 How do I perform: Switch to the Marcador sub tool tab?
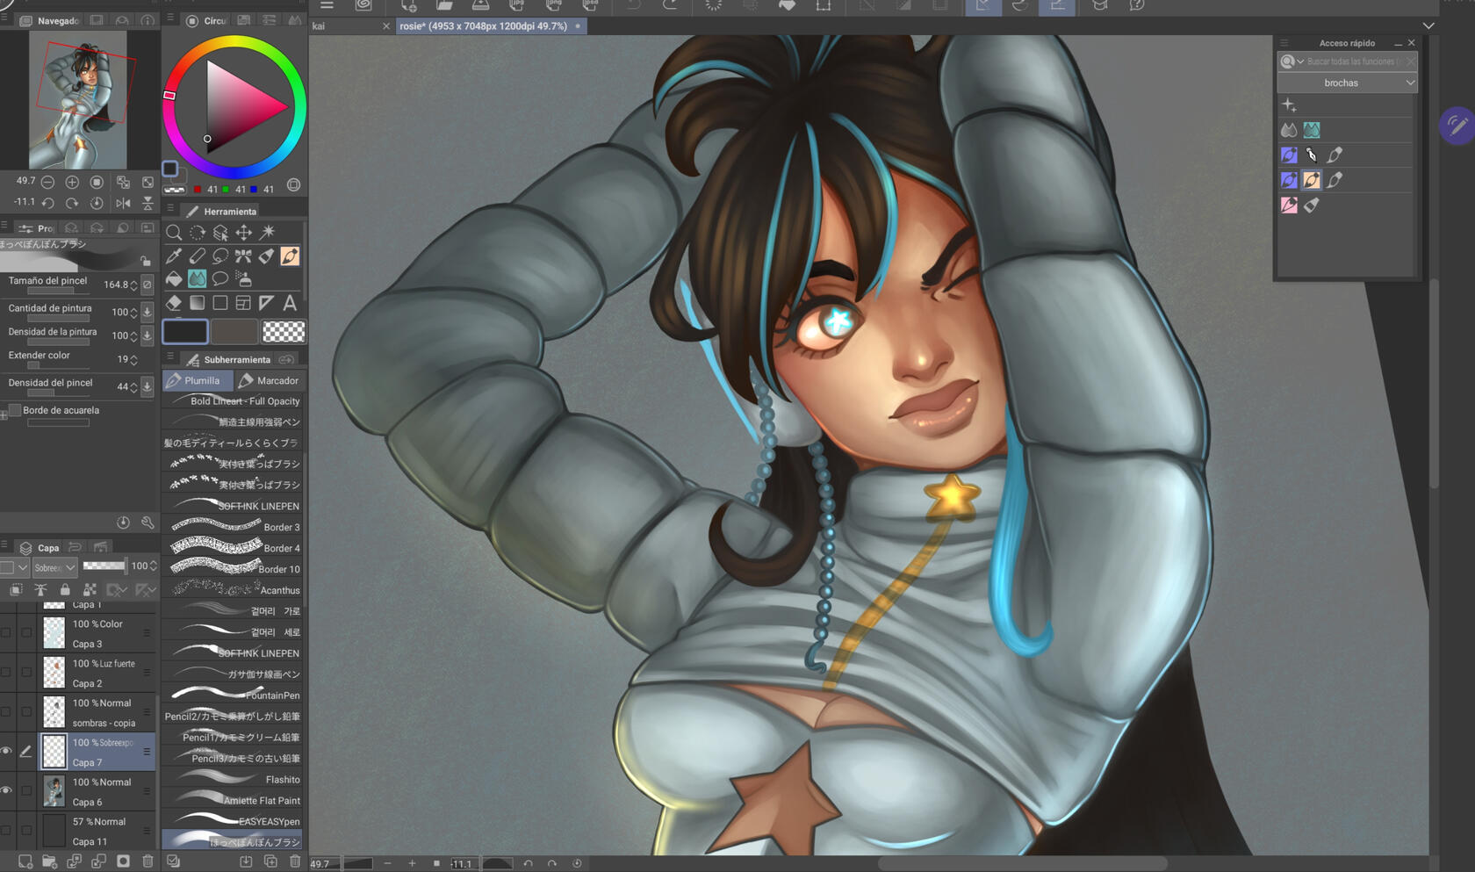[x=270, y=380]
